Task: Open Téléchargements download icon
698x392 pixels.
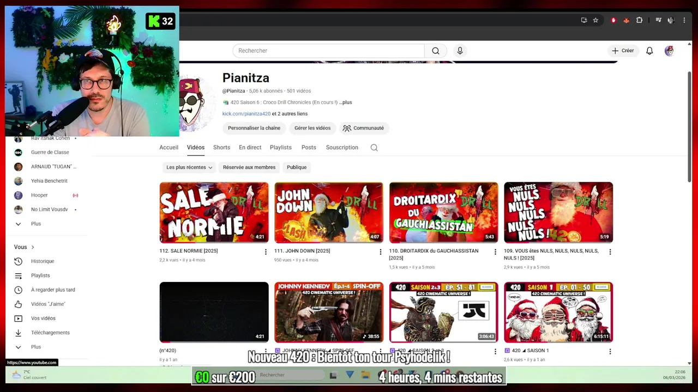Action: coord(18,333)
